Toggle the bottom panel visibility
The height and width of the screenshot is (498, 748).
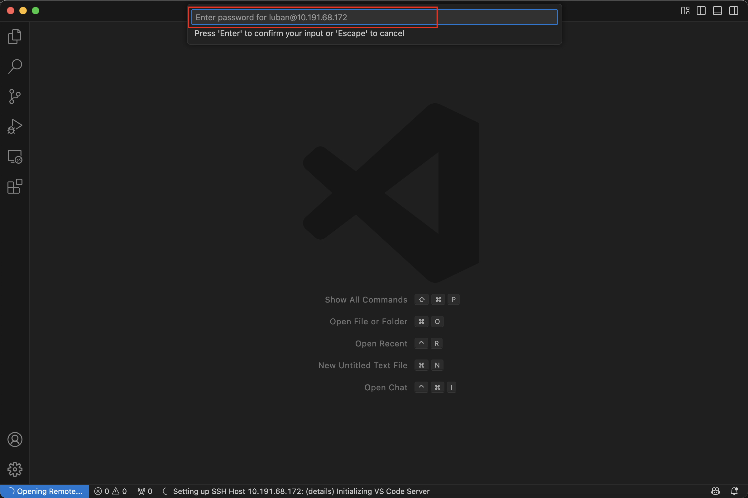coord(717,11)
